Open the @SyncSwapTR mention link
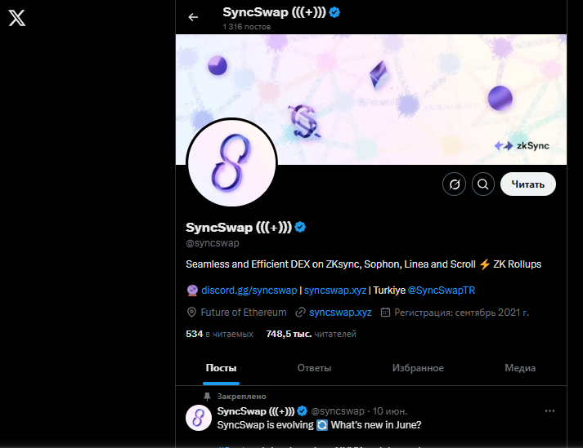Screen dimensions: 583x448 tap(442, 291)
